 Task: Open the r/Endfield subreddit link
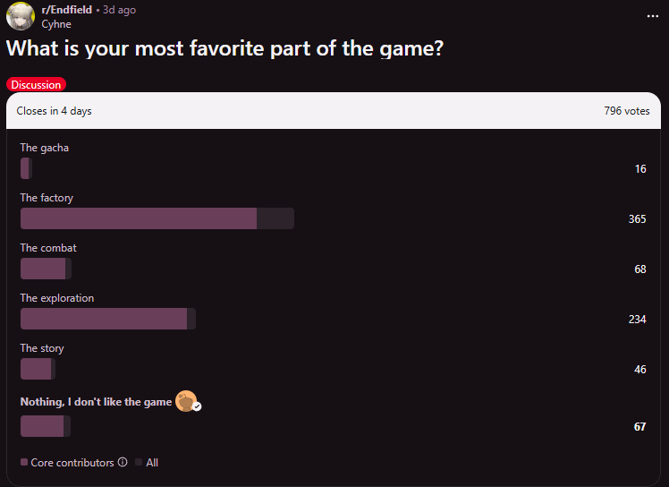click(66, 10)
